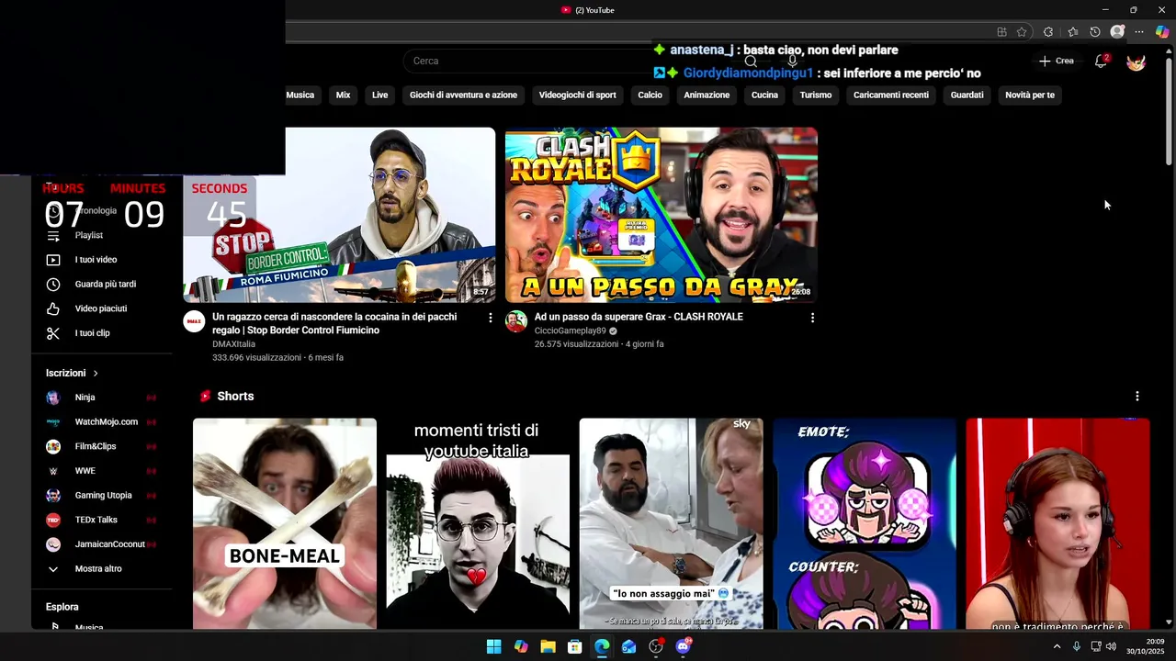
Task: Click the search magnifier icon
Action: coord(751,62)
